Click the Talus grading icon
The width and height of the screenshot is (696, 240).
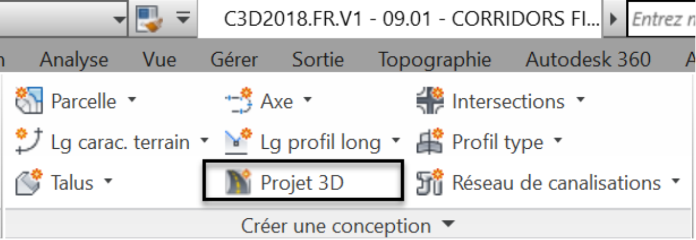29,182
